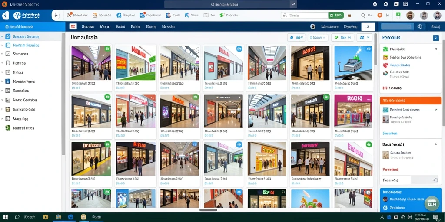Viewport: 445px width, 222px height.
Task: Select the sixth tab in the dark navigation bar
Action: pos(168,26)
